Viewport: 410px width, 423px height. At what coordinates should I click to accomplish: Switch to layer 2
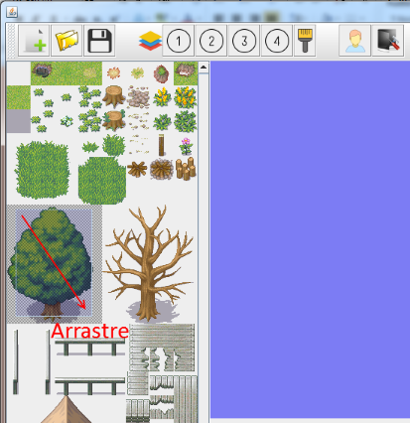211,41
